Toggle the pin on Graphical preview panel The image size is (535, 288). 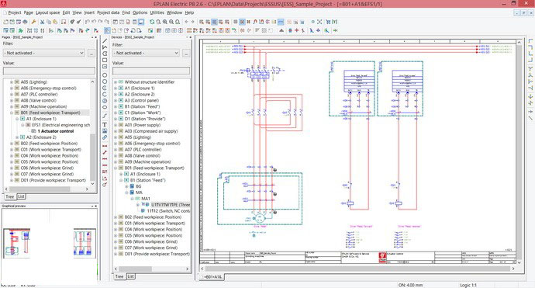[x=92, y=206]
